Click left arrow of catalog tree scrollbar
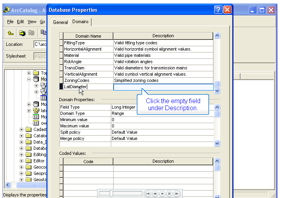281x198 pixels. tap(8, 185)
